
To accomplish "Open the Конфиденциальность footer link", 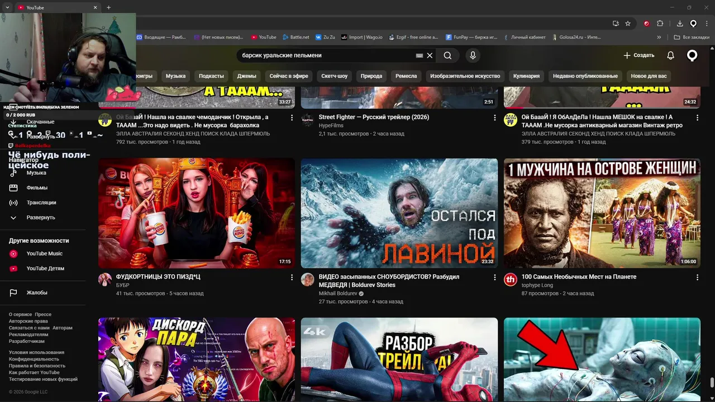I will 34,359.
